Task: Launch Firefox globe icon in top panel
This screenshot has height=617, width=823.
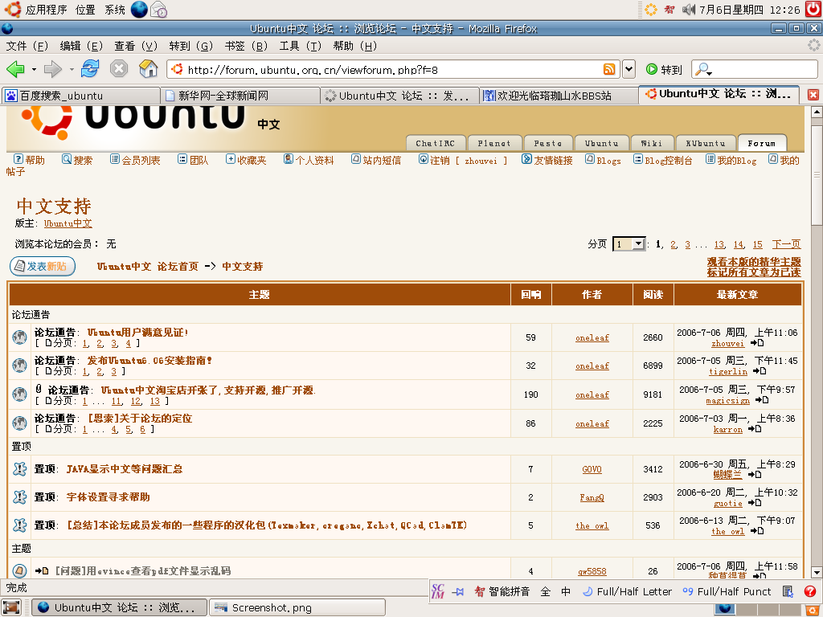Action: coord(139,9)
